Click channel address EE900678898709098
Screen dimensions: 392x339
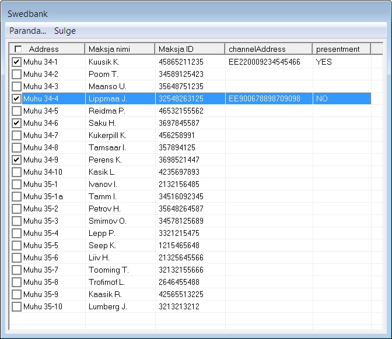(264, 98)
